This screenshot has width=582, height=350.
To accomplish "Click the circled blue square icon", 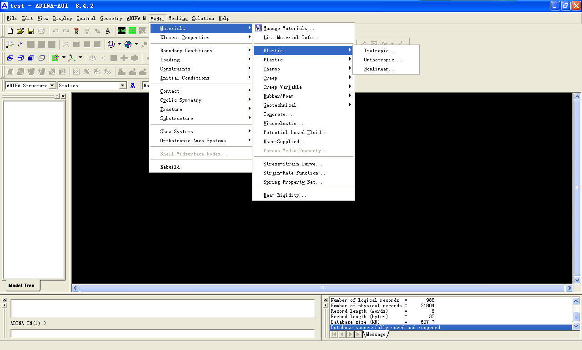I will pyautogui.click(x=111, y=44).
